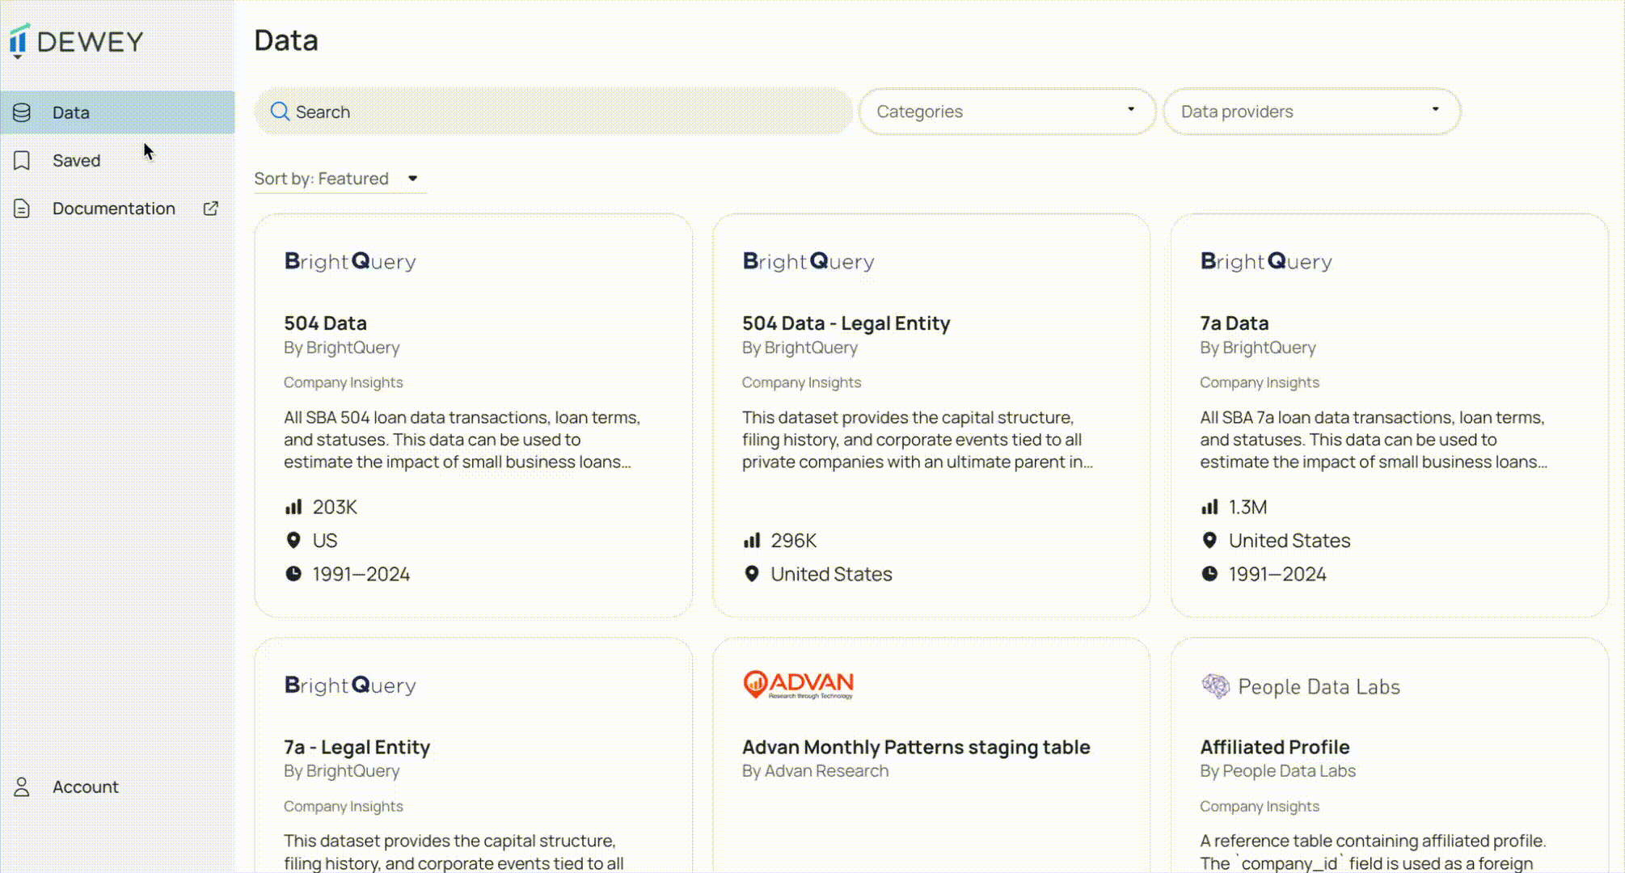Open the Sort by Featured dropdown
The image size is (1625, 873).
[x=339, y=179]
